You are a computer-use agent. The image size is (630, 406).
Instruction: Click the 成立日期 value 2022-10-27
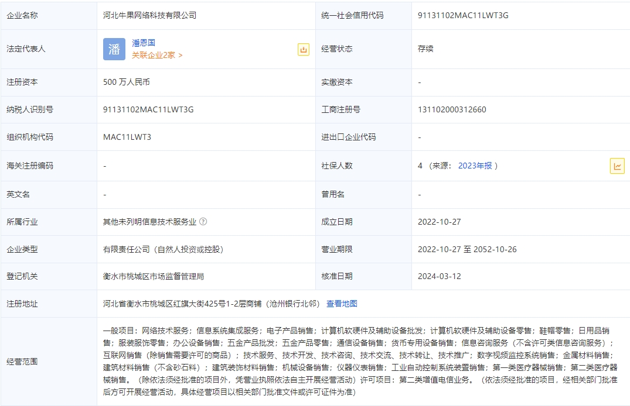click(x=440, y=222)
